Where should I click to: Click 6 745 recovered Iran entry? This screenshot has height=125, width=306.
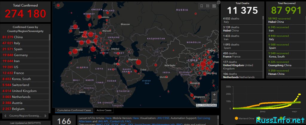point(286,29)
